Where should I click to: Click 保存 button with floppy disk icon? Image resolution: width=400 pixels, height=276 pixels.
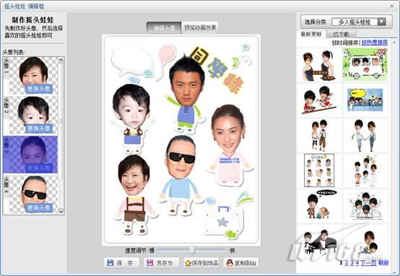(121, 262)
